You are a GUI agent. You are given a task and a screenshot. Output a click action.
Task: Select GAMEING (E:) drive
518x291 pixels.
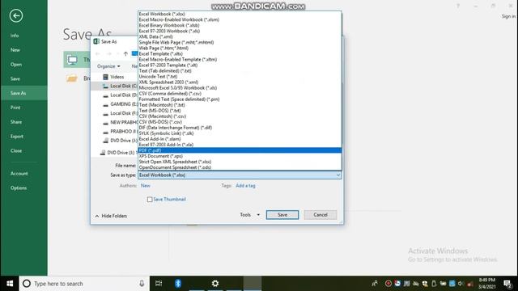tap(124, 104)
